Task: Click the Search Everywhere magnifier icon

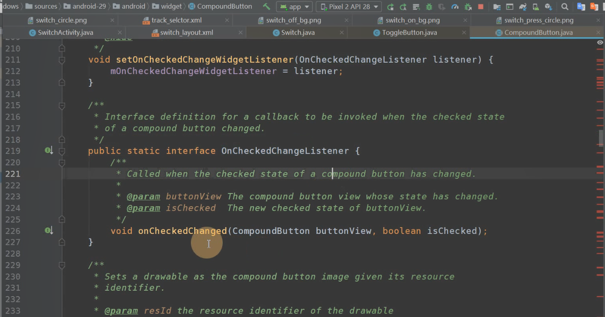Action: (x=565, y=7)
